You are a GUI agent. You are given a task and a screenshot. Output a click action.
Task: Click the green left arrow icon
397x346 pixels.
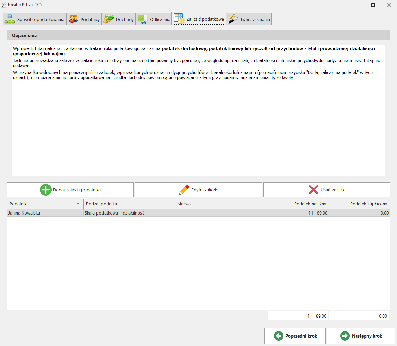point(279,336)
